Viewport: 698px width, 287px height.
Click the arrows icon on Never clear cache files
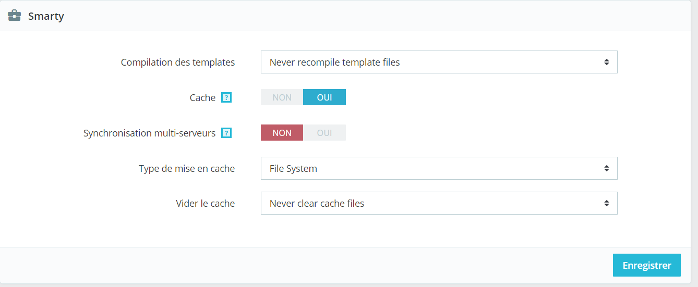pos(607,203)
